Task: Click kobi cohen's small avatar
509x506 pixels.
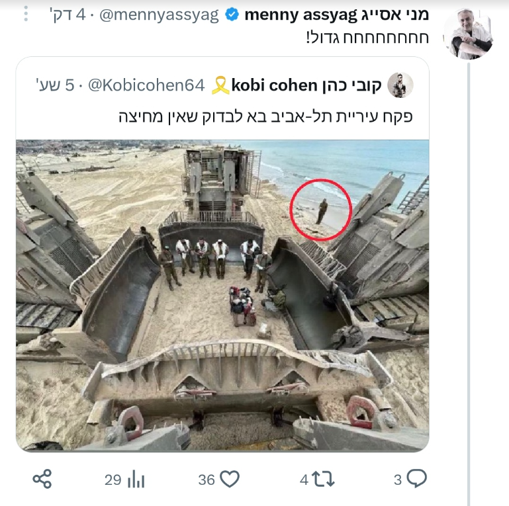Action: pyautogui.click(x=400, y=85)
